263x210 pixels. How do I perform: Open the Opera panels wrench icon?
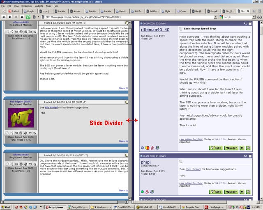click(4, 11)
